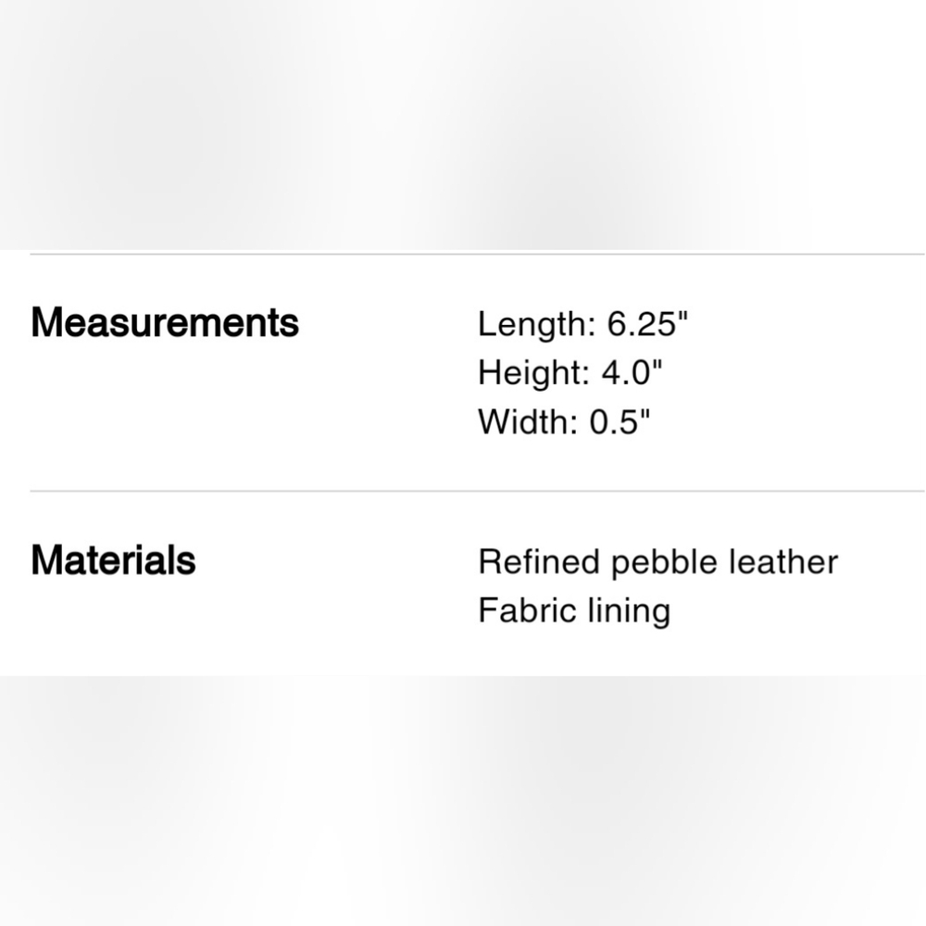Screen dimensions: 926x926
Task: Click the blurred gray area at top
Action: click(x=463, y=120)
